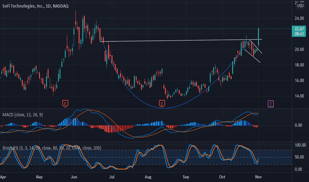Viewport: 309px width, 182px height.
Task: Open the red earnings marker near mid-August
Action: pyautogui.click(x=162, y=104)
